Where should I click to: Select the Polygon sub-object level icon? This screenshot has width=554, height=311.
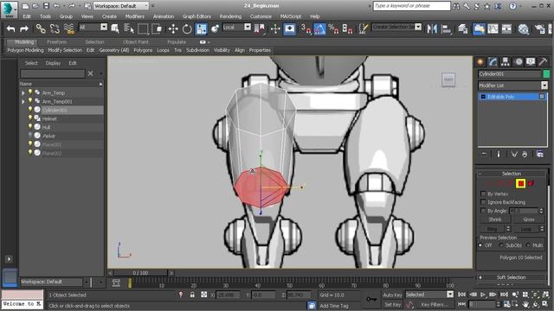tap(520, 183)
